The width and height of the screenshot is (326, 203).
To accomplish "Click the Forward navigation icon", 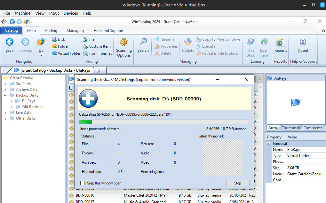I will (25, 42).
